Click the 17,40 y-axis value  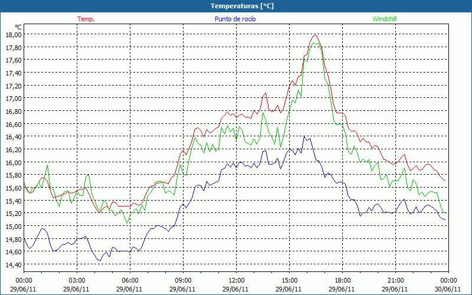pyautogui.click(x=14, y=73)
